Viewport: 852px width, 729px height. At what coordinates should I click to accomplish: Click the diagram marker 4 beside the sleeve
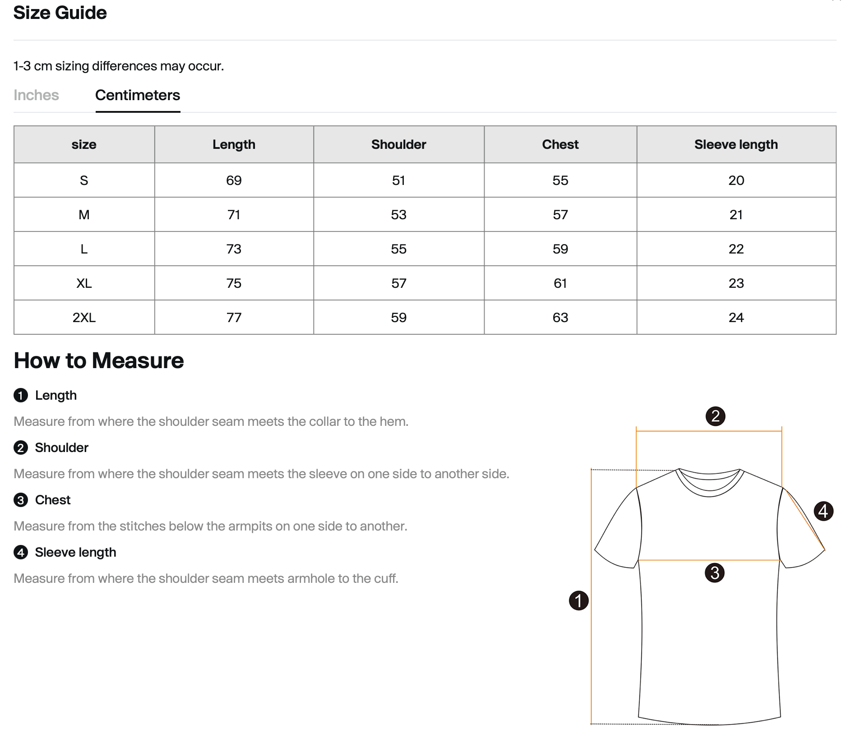[x=824, y=511]
